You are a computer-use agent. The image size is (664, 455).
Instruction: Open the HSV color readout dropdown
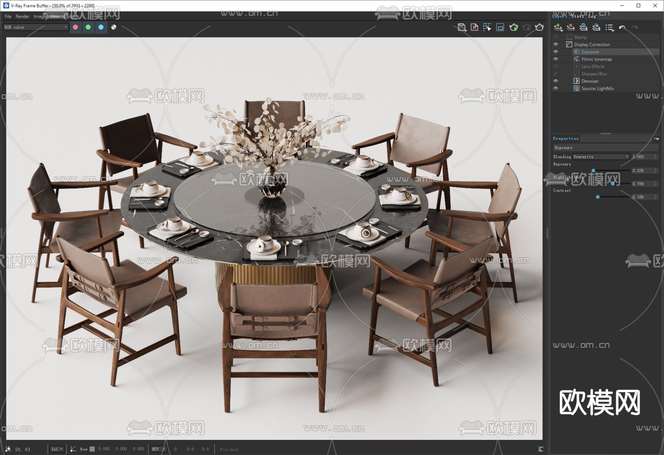[159, 449]
